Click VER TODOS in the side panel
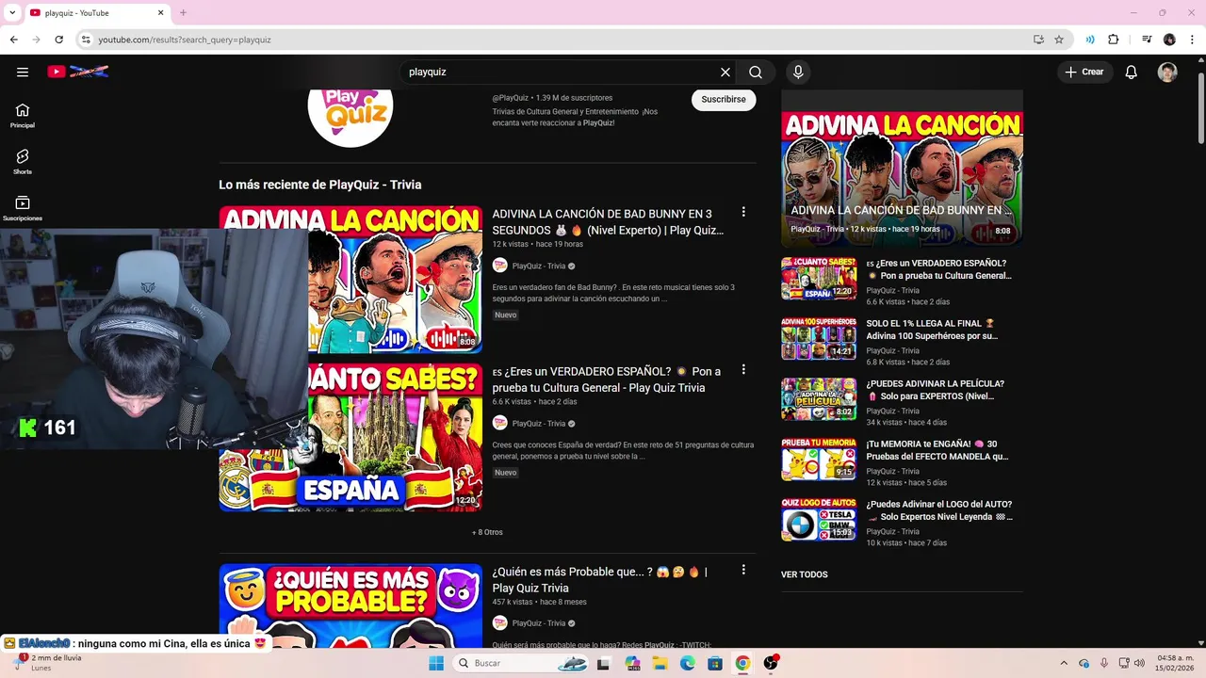This screenshot has height=678, width=1206. click(x=805, y=574)
